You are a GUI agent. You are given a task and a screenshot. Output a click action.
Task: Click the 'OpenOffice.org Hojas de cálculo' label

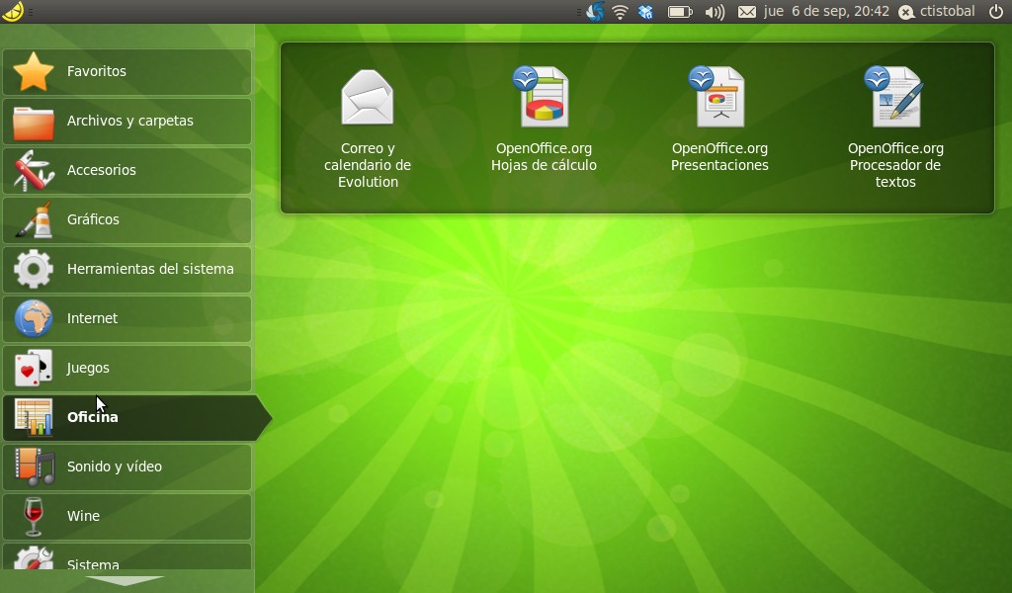pos(544,157)
